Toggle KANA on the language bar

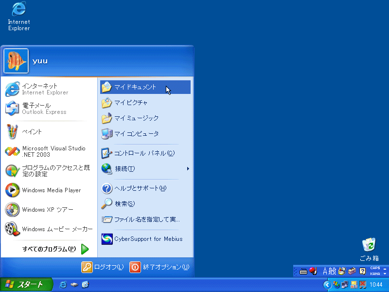(x=375, y=274)
